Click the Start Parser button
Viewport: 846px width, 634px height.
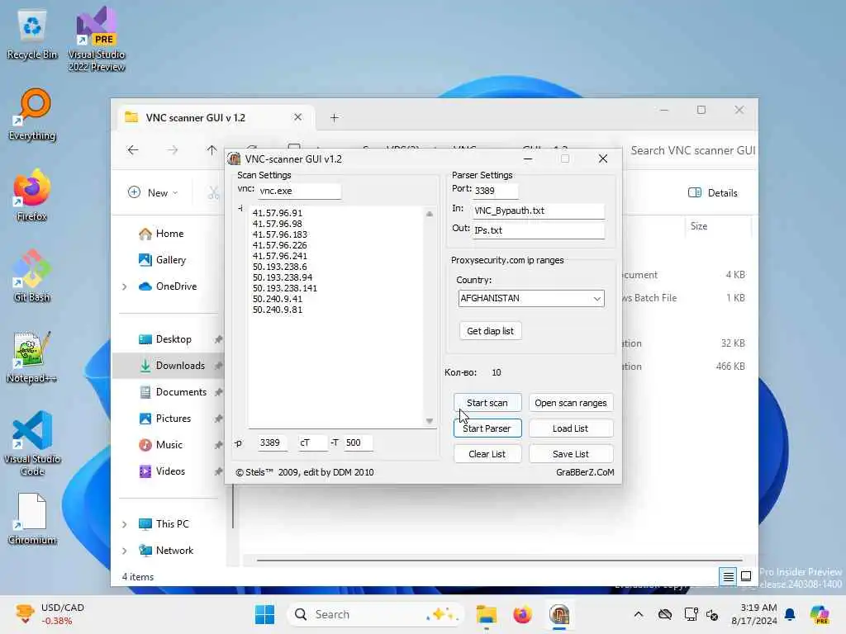[487, 428]
